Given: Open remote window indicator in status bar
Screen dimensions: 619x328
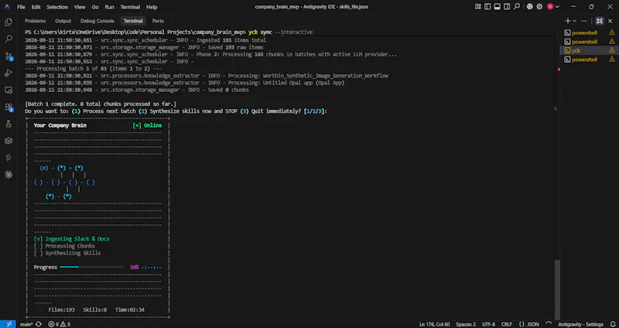Looking at the screenshot, I should [9, 324].
